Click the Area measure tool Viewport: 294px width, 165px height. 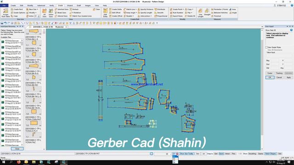pyautogui.click(x=233, y=9)
